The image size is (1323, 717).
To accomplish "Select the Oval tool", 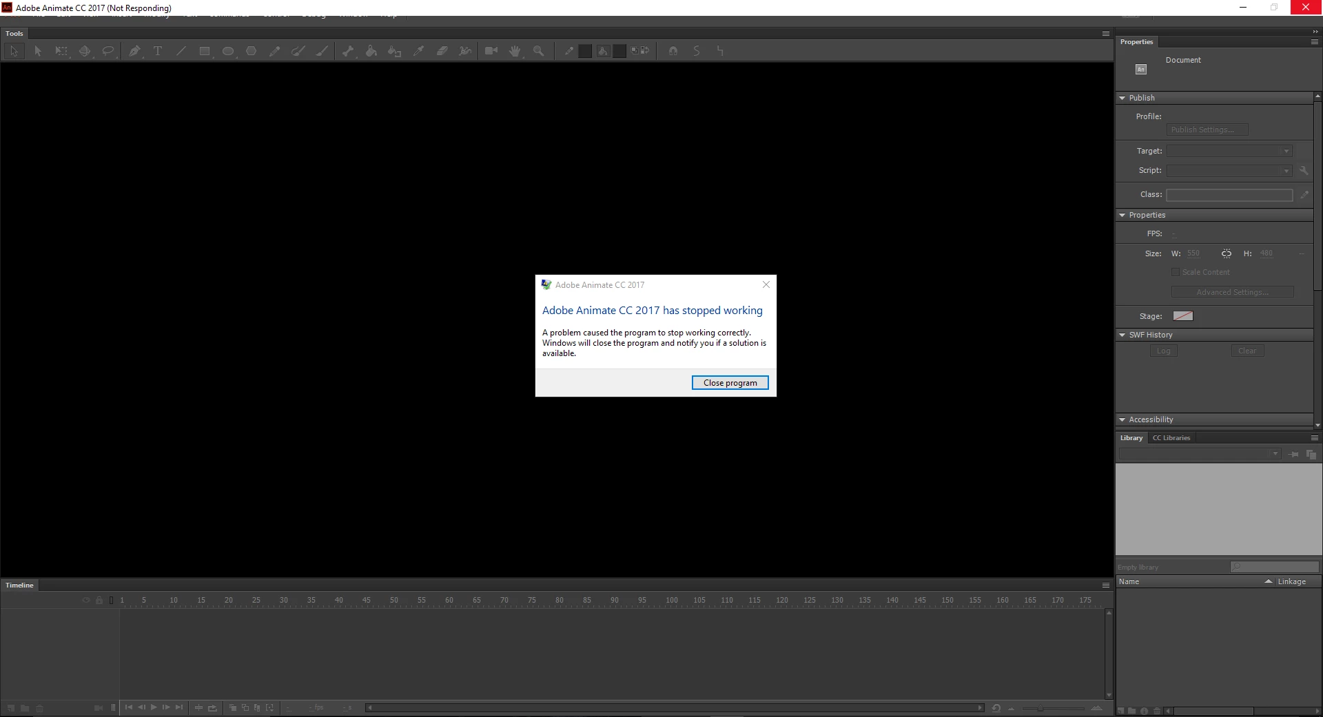I will pos(228,51).
